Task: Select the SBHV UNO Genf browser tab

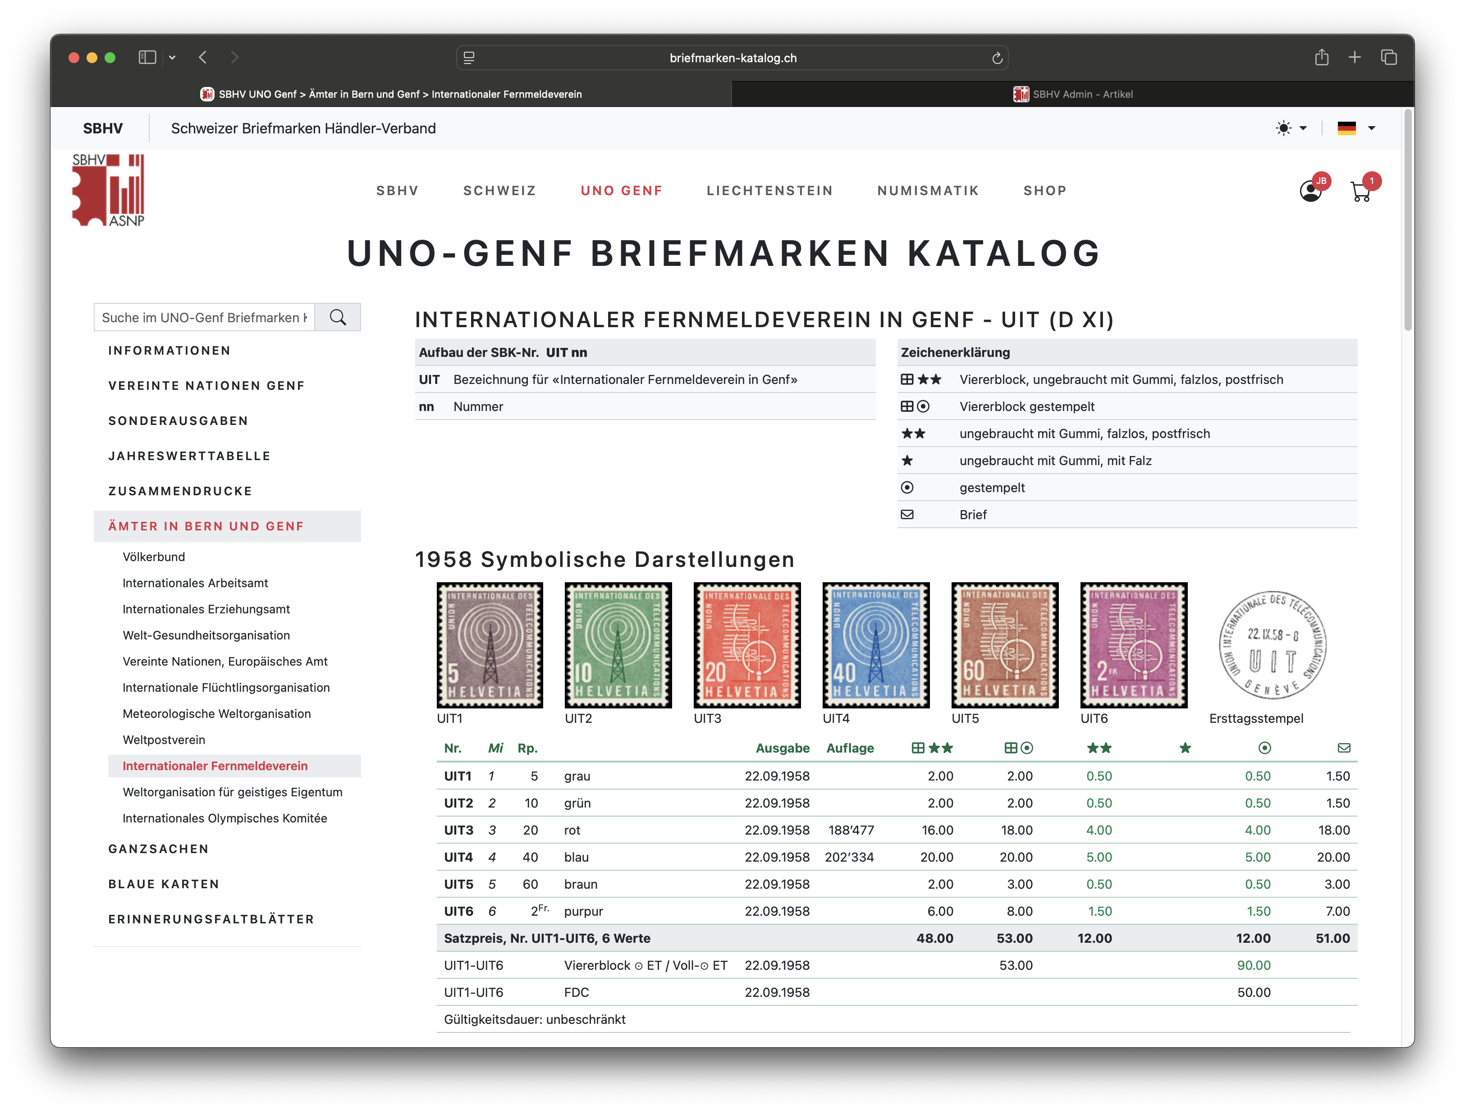Action: (391, 94)
